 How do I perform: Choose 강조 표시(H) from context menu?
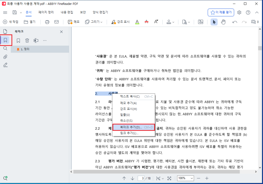click(133, 109)
